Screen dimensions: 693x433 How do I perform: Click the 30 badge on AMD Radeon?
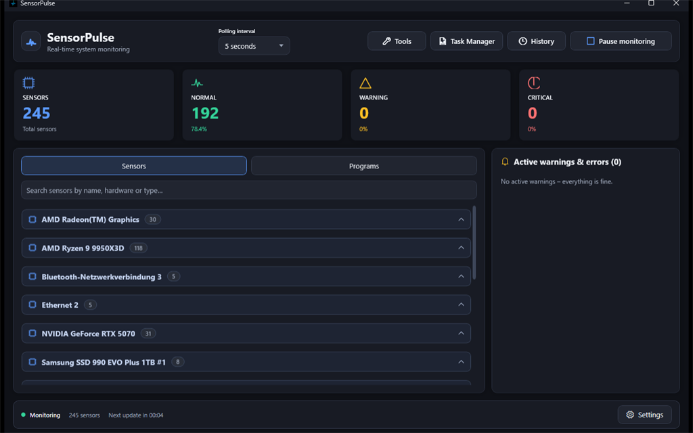[152, 219]
